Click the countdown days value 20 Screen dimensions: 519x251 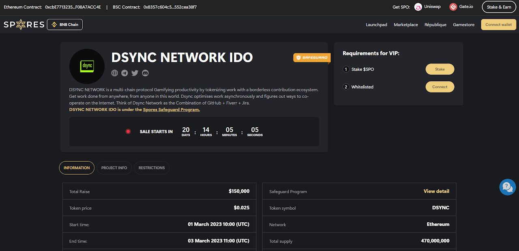coord(186,130)
